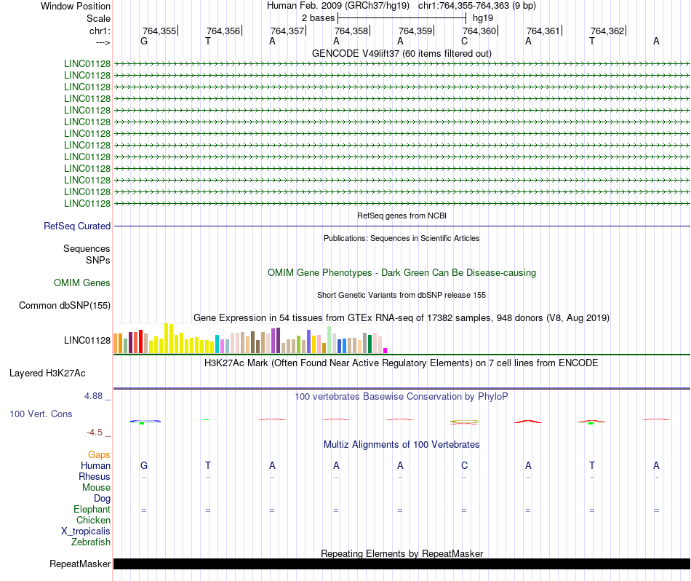
Task: Open the 100 vertebrates PhyloP conservation title
Action: [402, 396]
